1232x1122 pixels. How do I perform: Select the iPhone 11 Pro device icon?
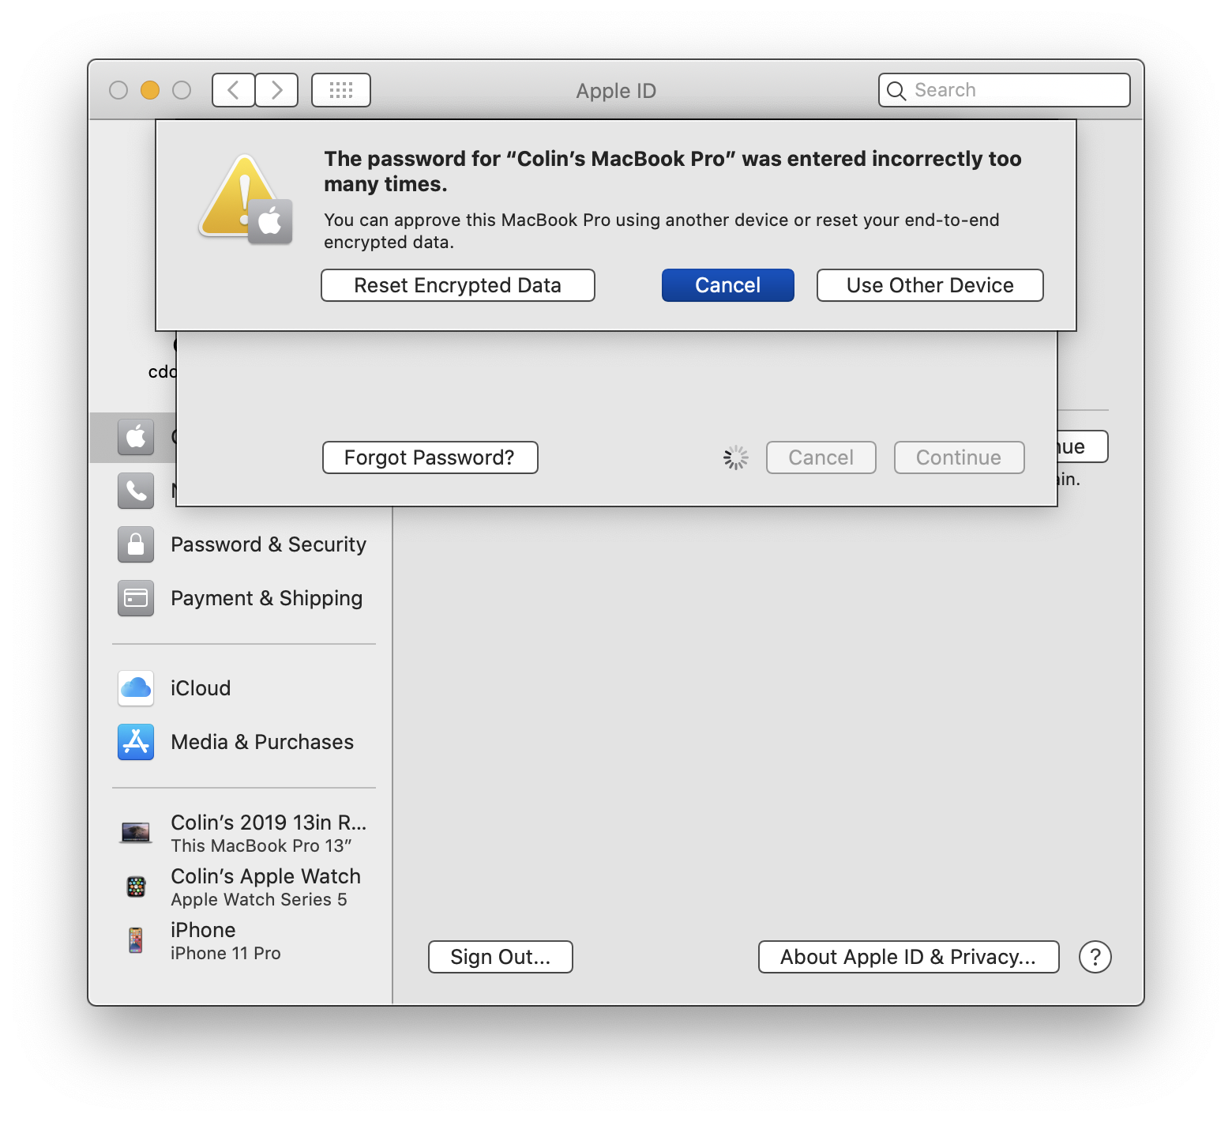click(136, 940)
